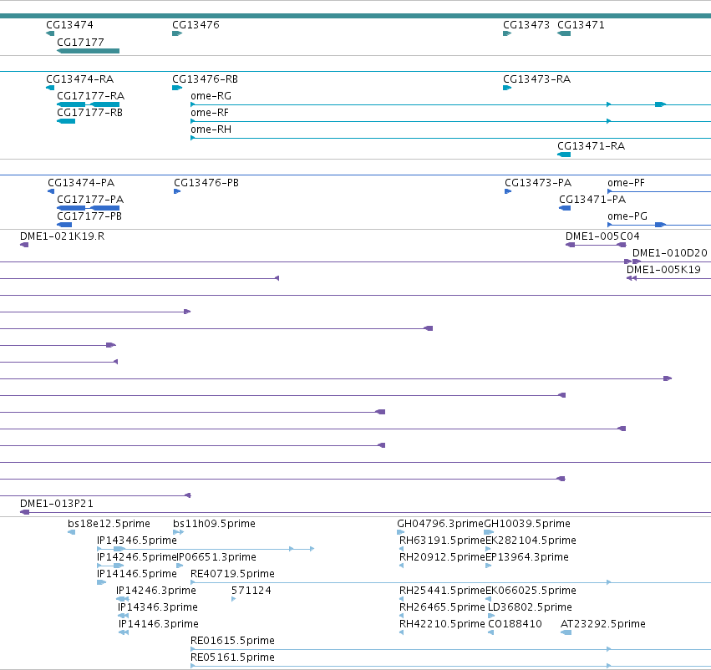This screenshot has height=670, width=711.
Task: Open BAC clone DME1-005C04
Action: pos(602,236)
